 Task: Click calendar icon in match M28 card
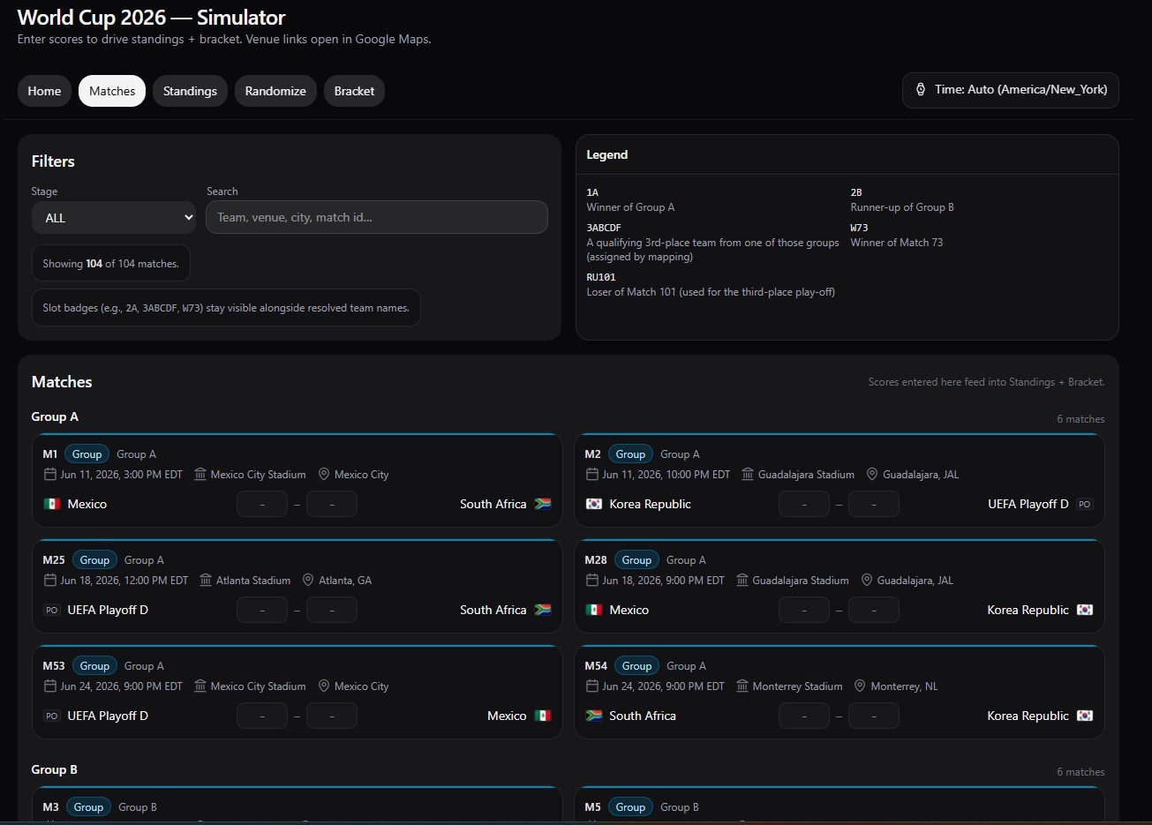(x=591, y=581)
